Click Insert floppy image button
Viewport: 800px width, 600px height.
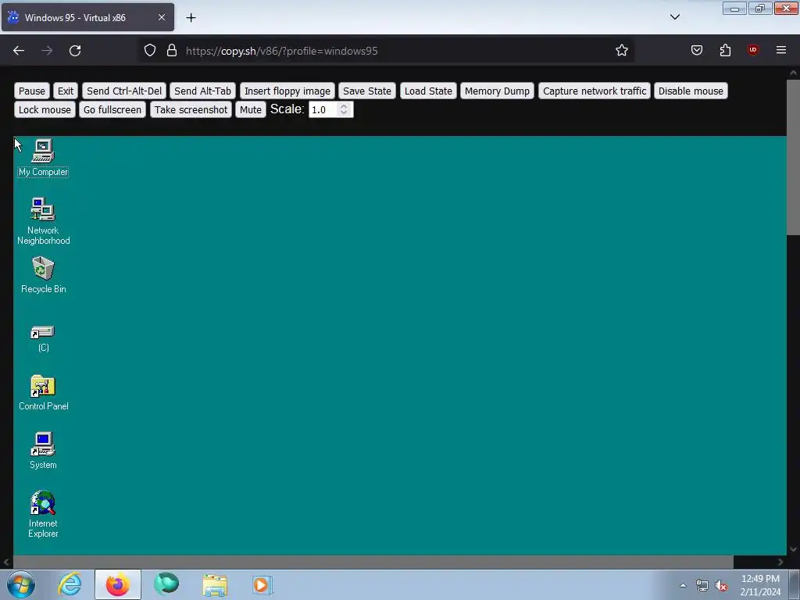point(287,91)
